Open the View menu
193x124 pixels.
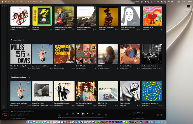point(21,2)
